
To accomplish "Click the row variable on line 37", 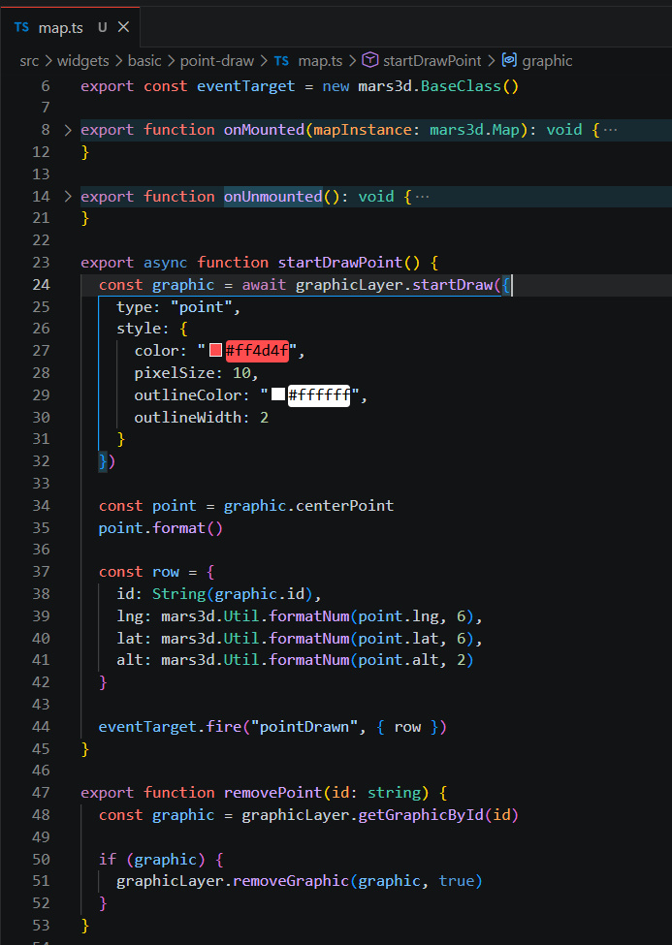I will 166,572.
